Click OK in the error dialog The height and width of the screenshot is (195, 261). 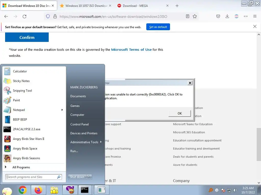(x=180, y=113)
